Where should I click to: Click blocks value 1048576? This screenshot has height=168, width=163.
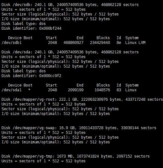click(102, 90)
